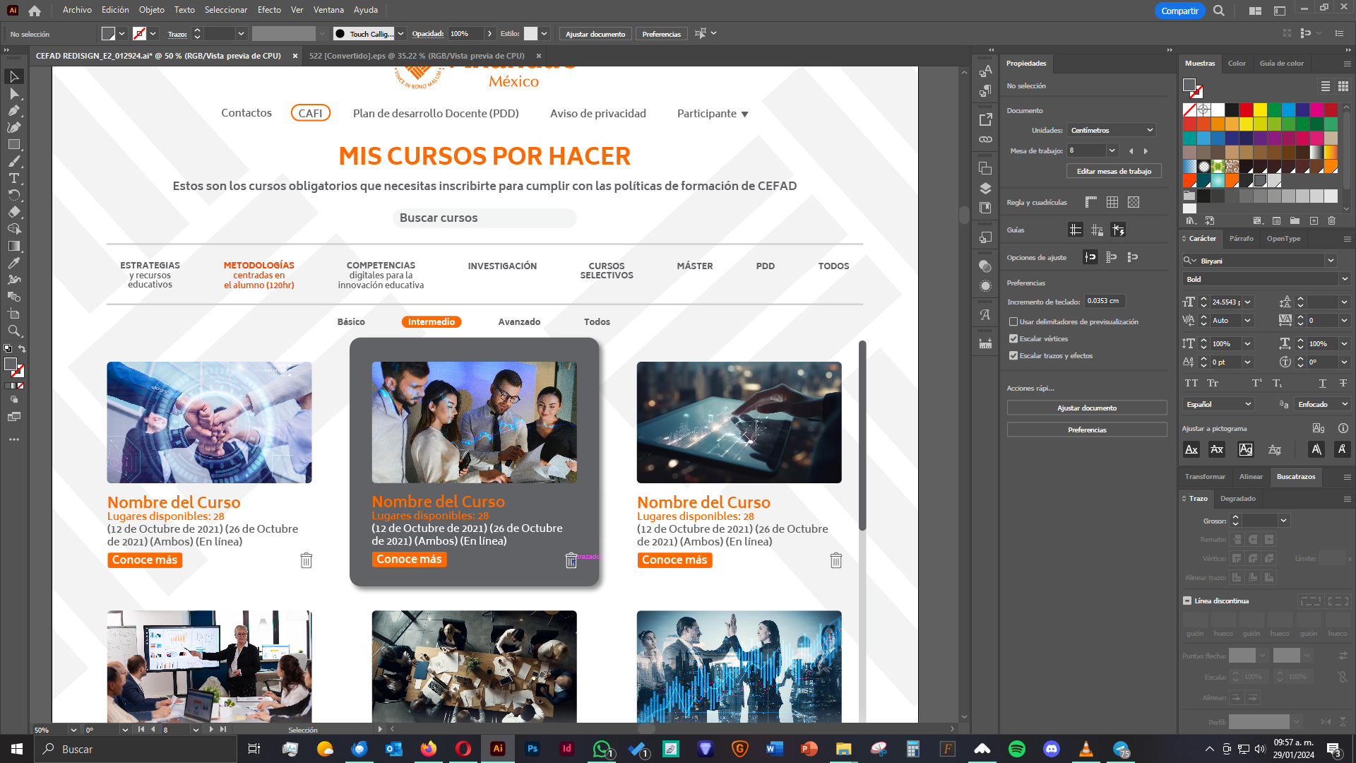Enable Usar delimitadores de previsualización
1356x763 pixels.
click(x=1013, y=321)
